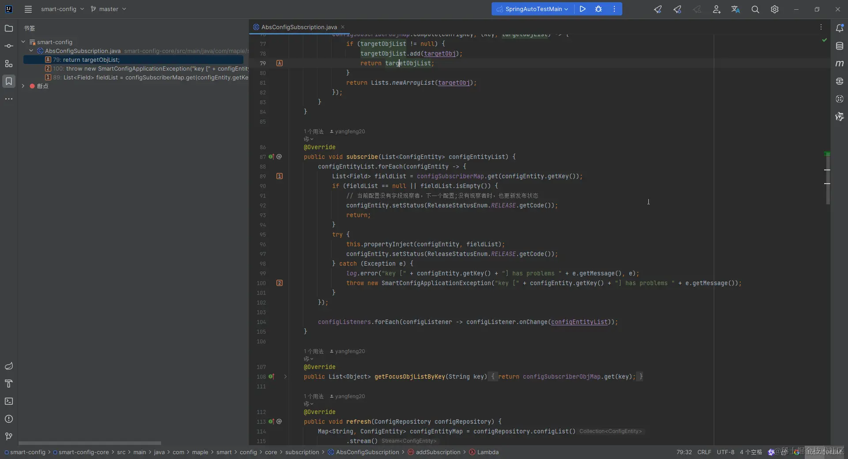Open master branch dropdown
848x459 pixels.
[108, 9]
